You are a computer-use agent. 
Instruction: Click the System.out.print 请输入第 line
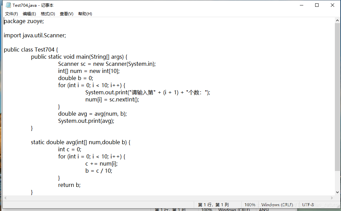click(x=148, y=93)
